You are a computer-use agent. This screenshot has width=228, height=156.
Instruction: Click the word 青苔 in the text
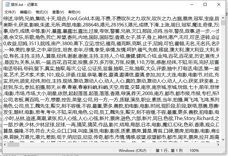(x=158, y=131)
